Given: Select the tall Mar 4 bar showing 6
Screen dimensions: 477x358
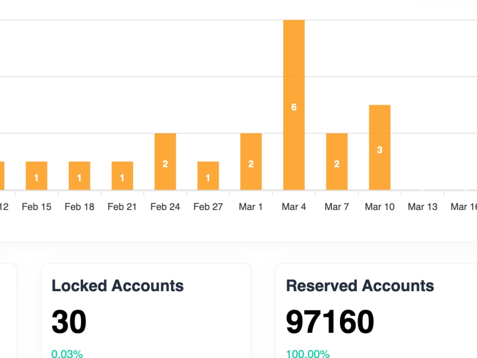Looking at the screenshot, I should coord(294,105).
